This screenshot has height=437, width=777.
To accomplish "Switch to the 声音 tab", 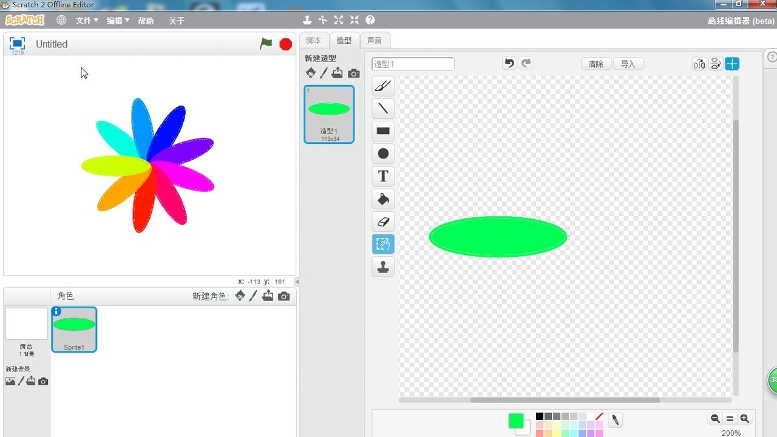I will point(375,41).
